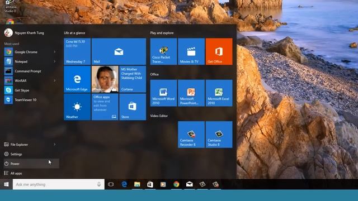Click the Power option

31,164
